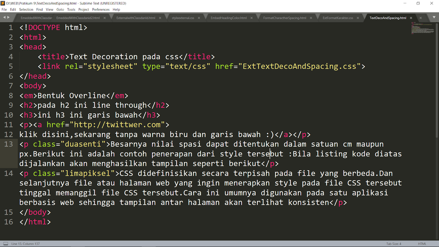Open the Edit menu
This screenshot has width=439, height=247.
tap(13, 10)
